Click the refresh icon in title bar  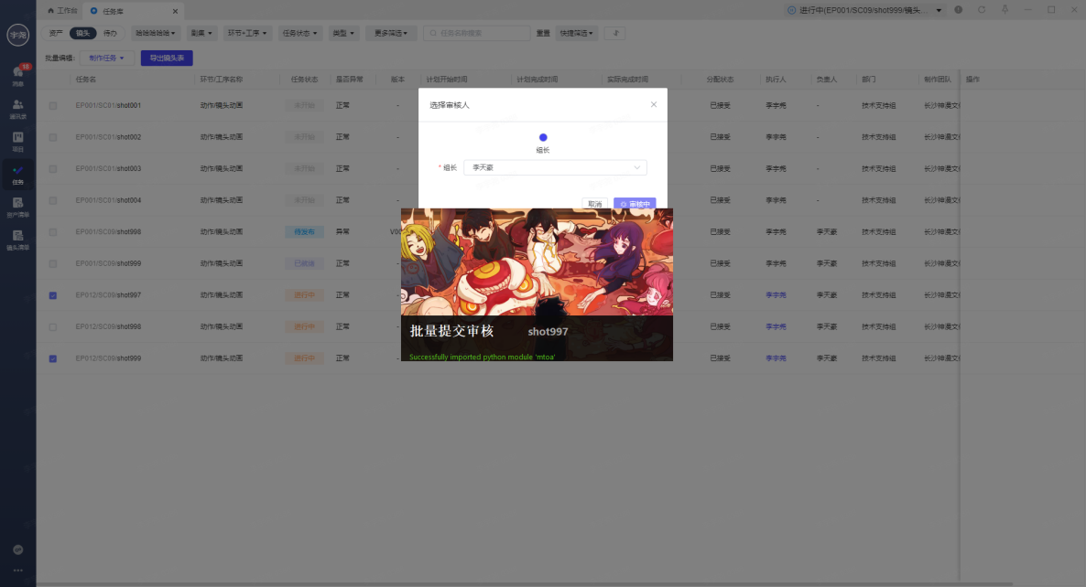(x=982, y=9)
